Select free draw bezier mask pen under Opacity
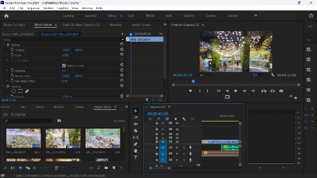This screenshot has width=317, height=178. [x=27, y=91]
